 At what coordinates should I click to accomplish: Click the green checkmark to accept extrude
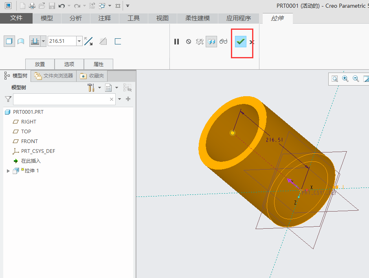pyautogui.click(x=241, y=42)
